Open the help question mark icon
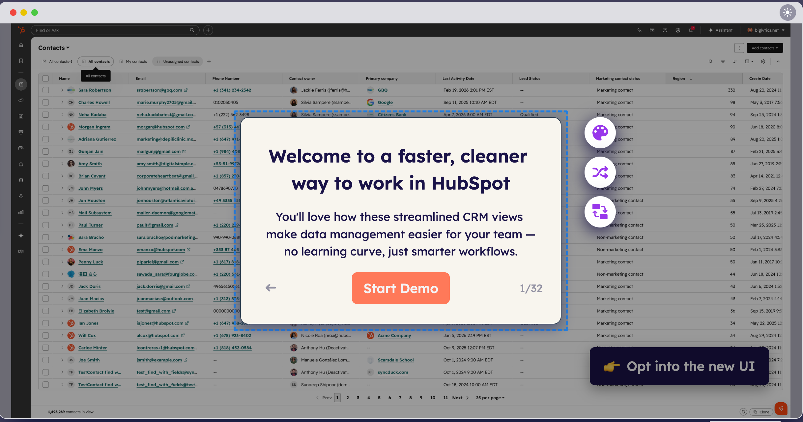 pos(665,30)
